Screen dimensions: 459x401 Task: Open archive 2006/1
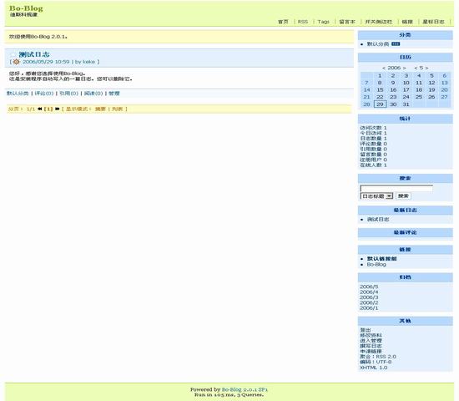click(369, 308)
